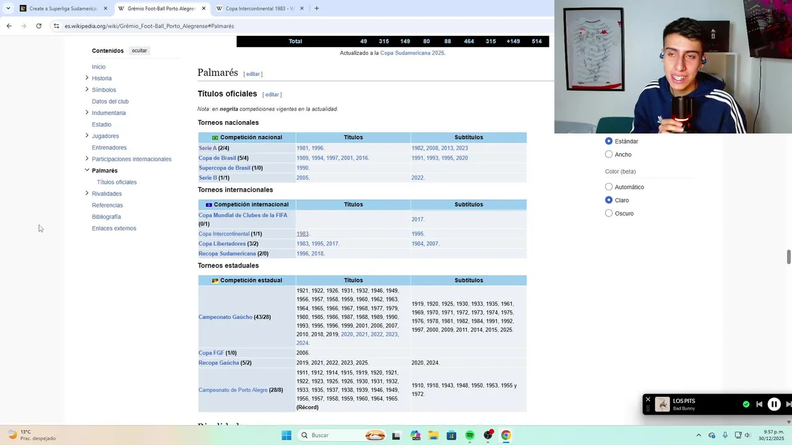The height and width of the screenshot is (445, 792).
Task: Select the Oscuro color option
Action: [609, 213]
